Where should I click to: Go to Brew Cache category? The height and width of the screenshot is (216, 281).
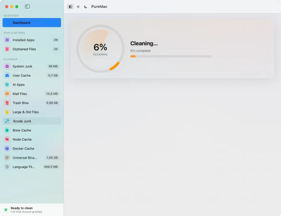32,130
